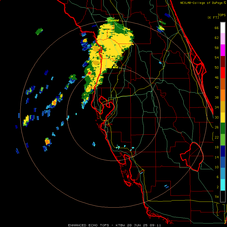Select the light green legend swatch

coord(223,140)
